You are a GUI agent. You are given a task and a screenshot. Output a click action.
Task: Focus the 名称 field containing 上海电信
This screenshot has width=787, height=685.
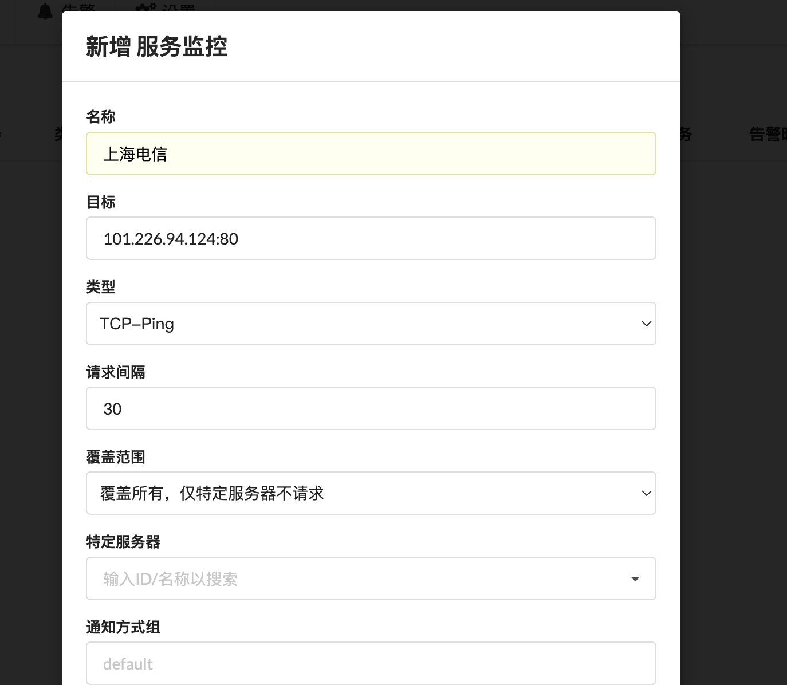coord(371,153)
